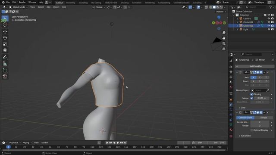Open the Texture properties checker tab
The height and width of the screenshot is (155, 276).
[x=231, y=136]
